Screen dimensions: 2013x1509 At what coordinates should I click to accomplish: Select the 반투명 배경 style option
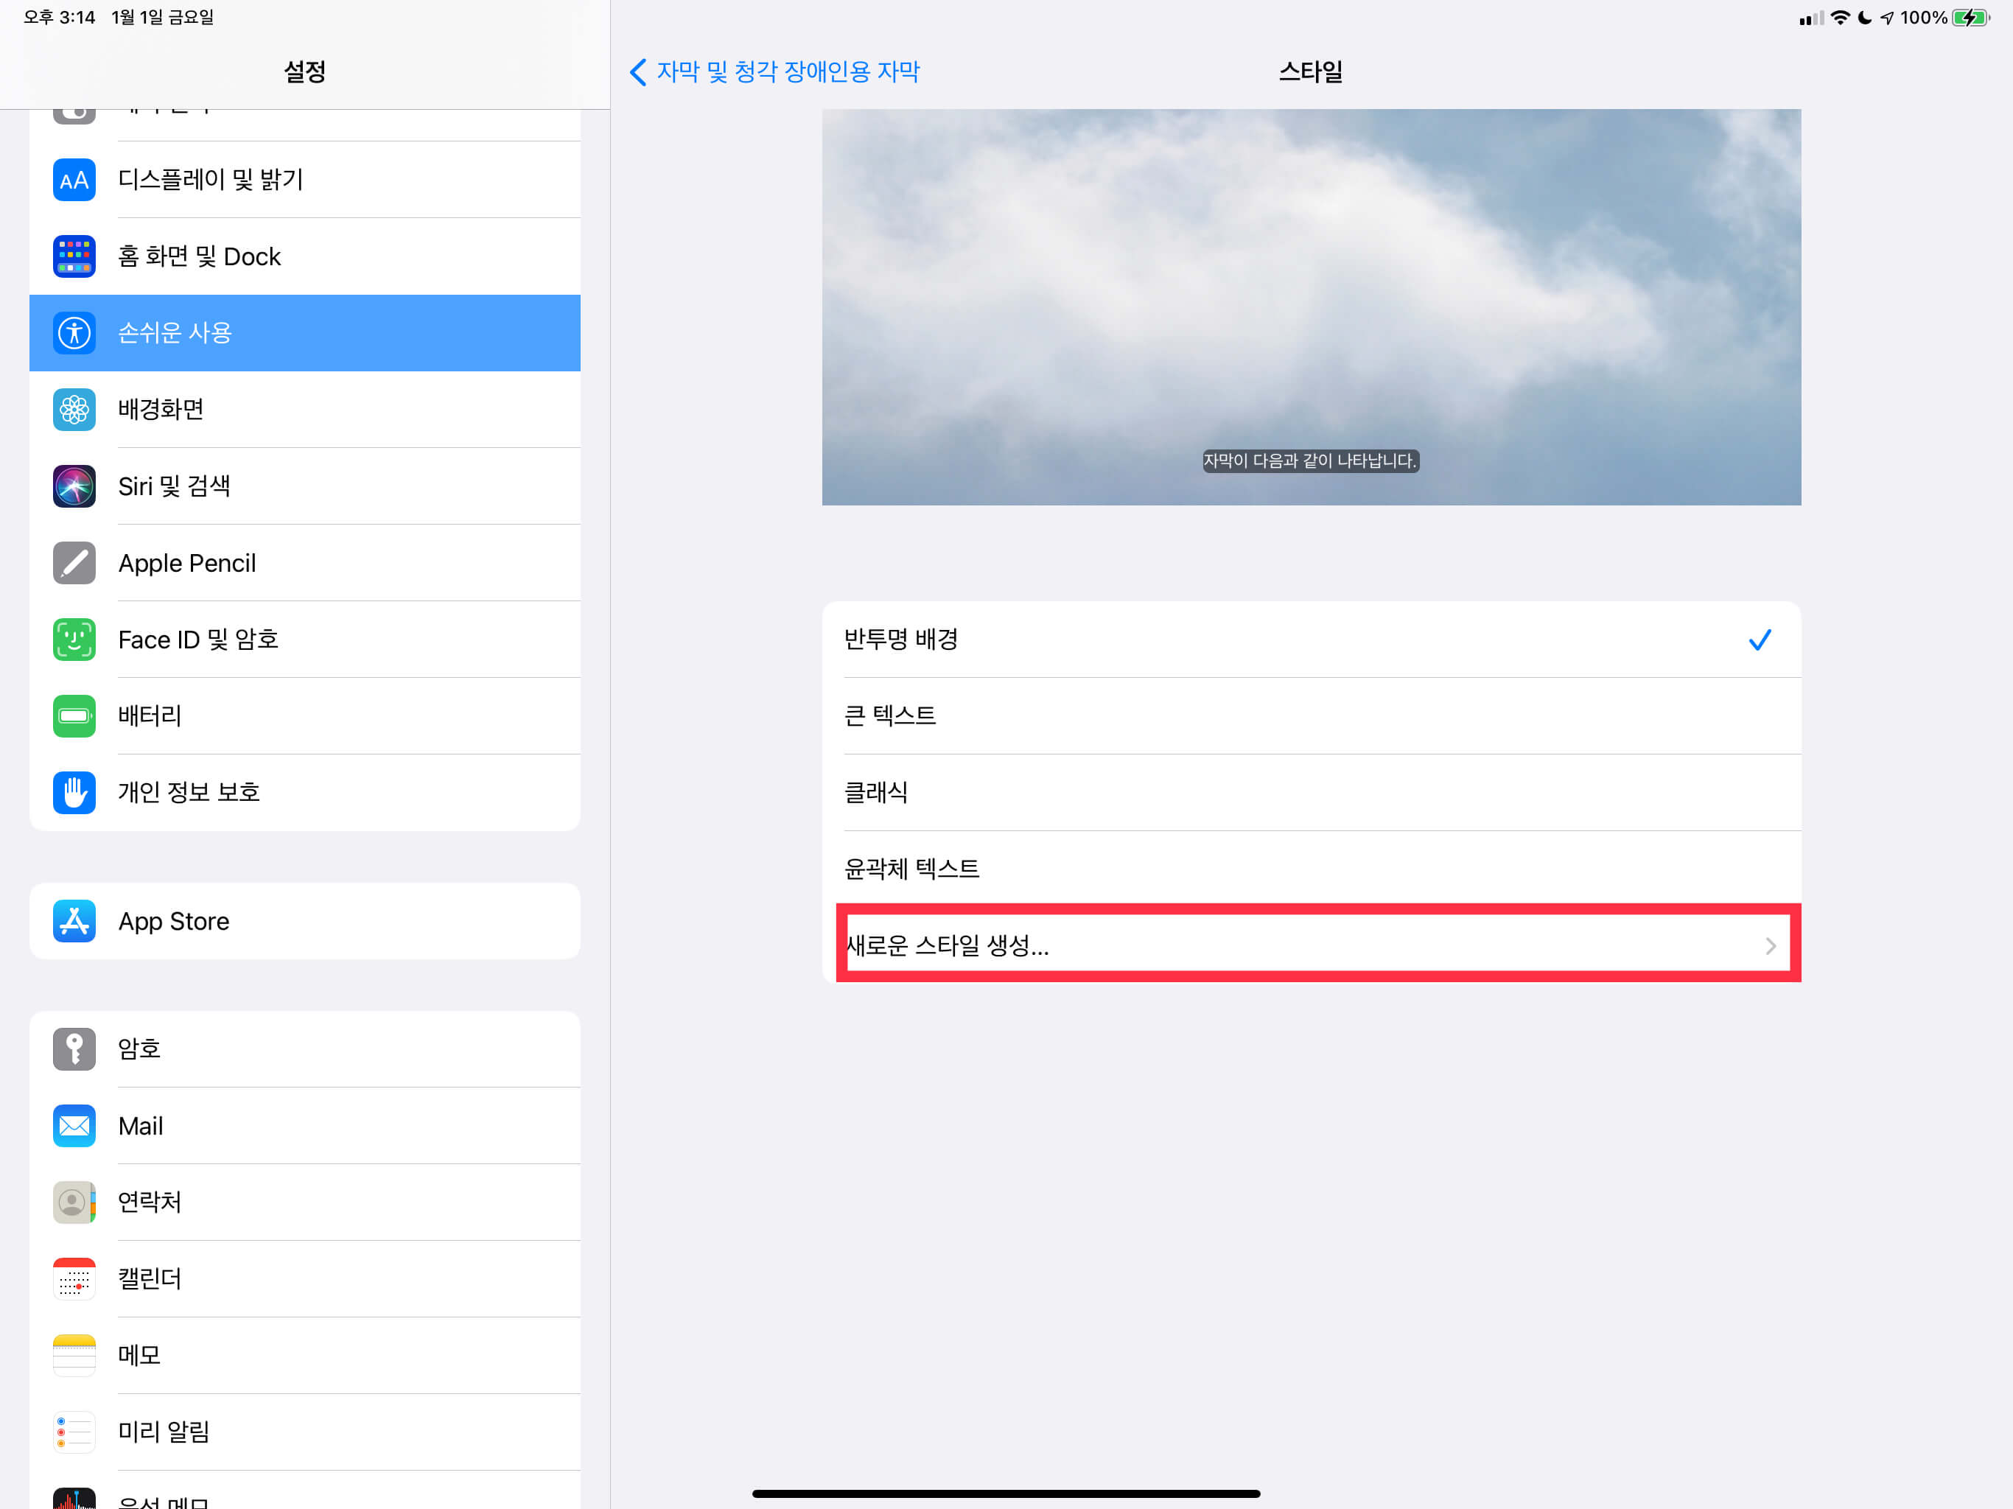[1311, 639]
